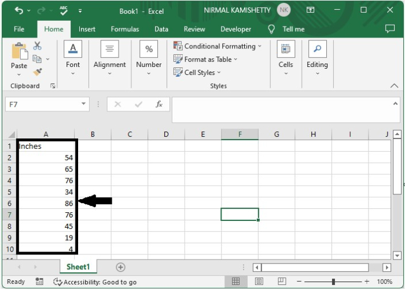Expand the formula bar chevron
Viewport: 405px width, 289px height.
pos(395,104)
